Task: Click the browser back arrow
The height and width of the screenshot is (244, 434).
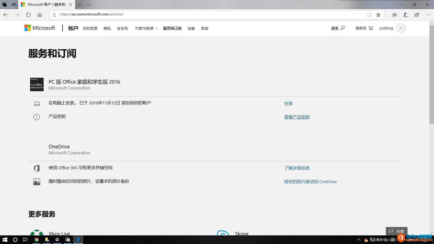Action: coord(6,15)
